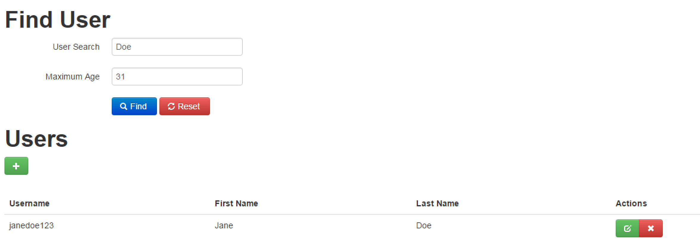This screenshot has height=248, width=700.
Task: Select the janedoe123 username cell
Action: coord(31,226)
